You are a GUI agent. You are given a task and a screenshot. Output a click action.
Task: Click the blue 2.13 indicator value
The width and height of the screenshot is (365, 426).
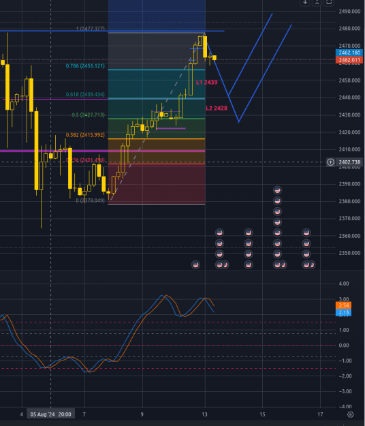pos(344,312)
